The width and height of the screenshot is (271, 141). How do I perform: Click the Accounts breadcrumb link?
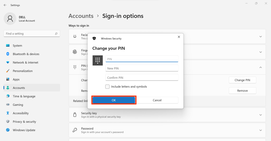(x=81, y=16)
